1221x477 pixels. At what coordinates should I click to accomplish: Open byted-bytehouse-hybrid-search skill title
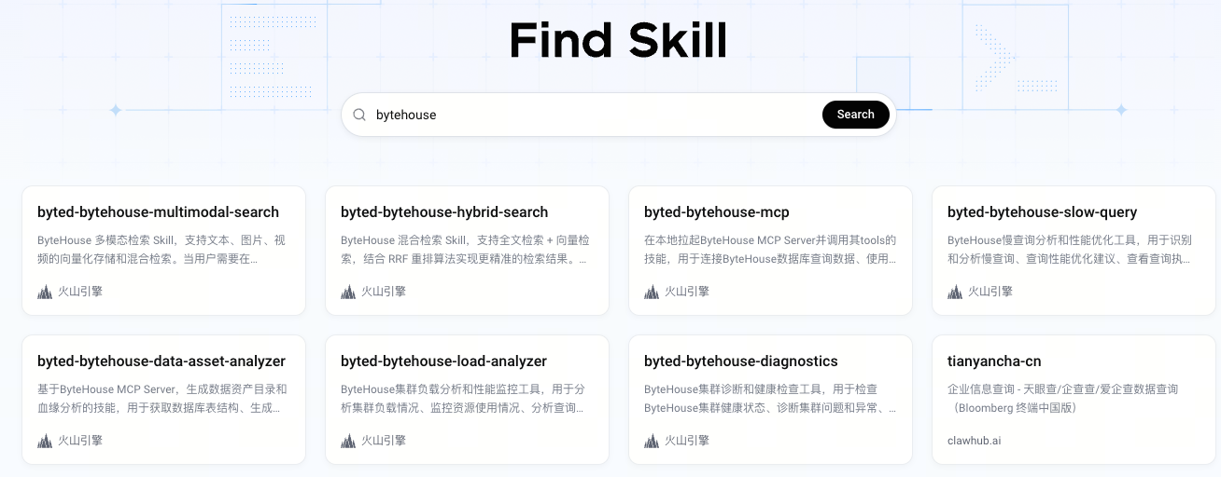tap(444, 212)
